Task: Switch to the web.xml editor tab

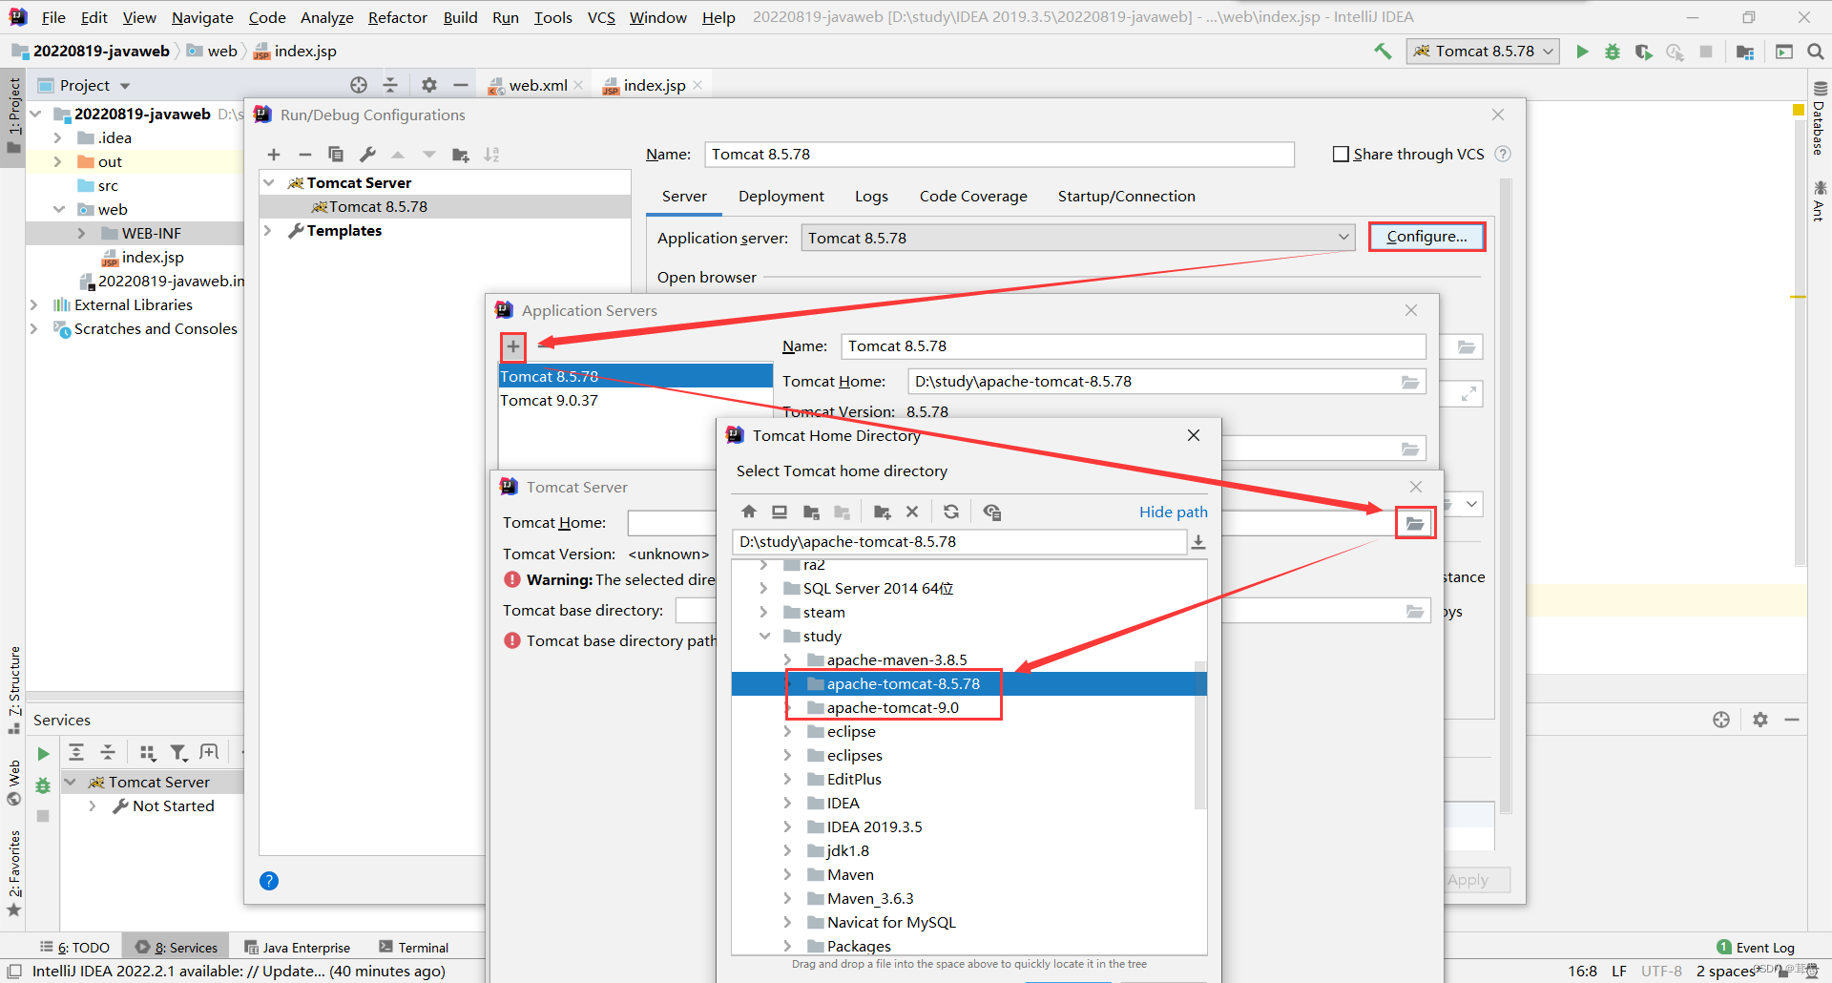Action: point(537,85)
